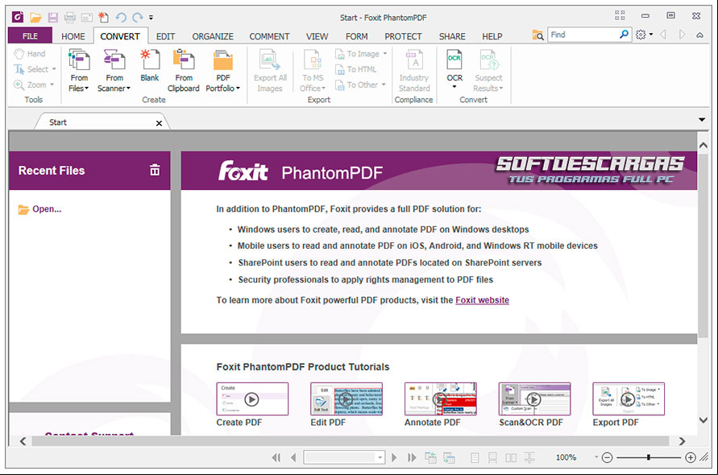Click Export All Images button
The width and height of the screenshot is (718, 475).
coord(270,71)
